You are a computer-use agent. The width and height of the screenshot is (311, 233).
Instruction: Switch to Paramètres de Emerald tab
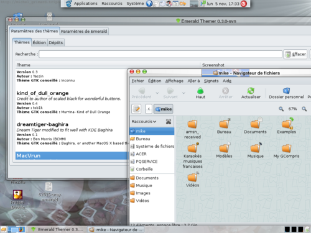(x=84, y=31)
